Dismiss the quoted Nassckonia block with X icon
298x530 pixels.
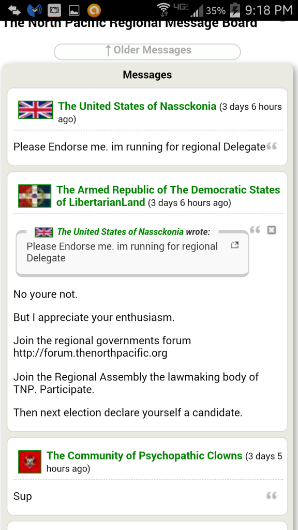272,230
